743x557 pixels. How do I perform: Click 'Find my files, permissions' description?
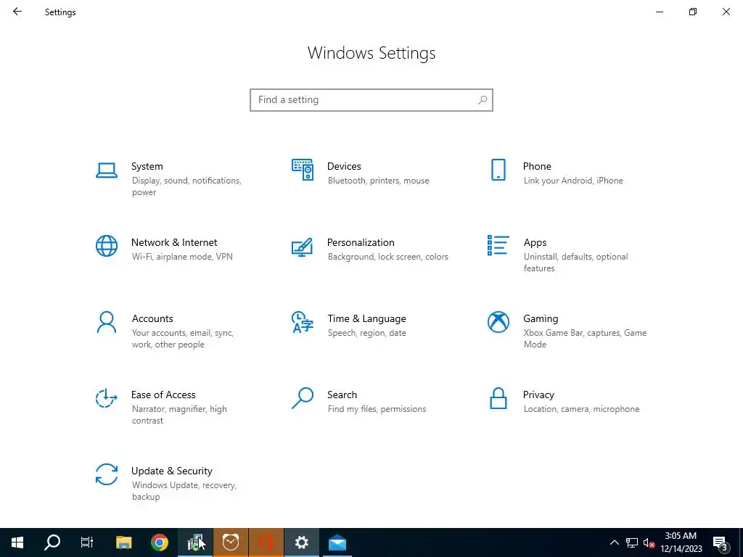[377, 409]
